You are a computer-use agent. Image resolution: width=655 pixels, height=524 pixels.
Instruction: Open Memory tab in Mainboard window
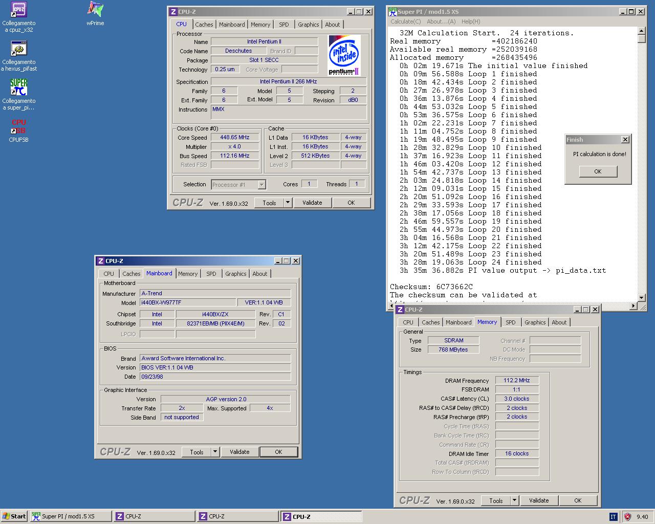tap(188, 274)
